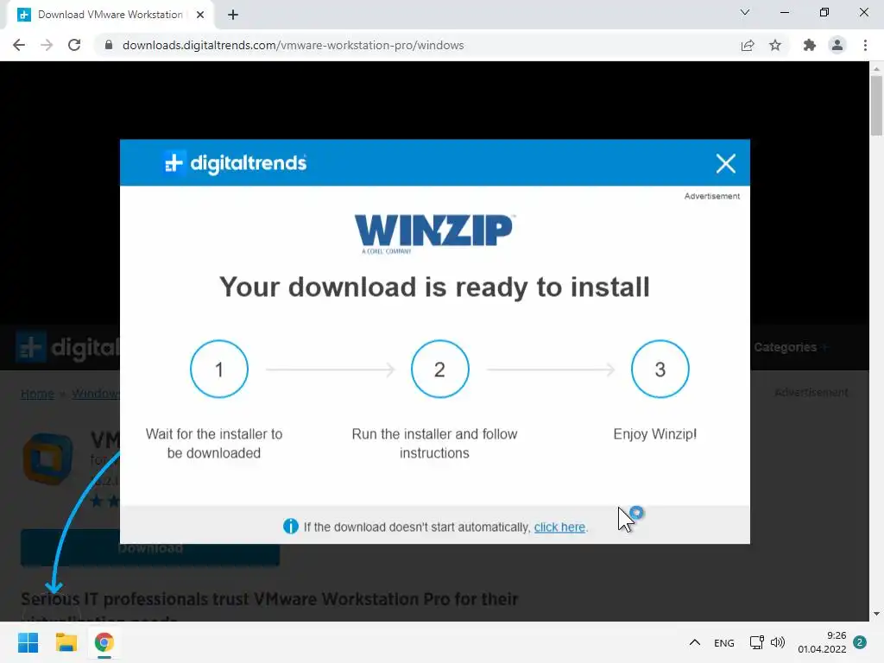The width and height of the screenshot is (884, 663).
Task: Open volume control tray icon
Action: point(778,642)
